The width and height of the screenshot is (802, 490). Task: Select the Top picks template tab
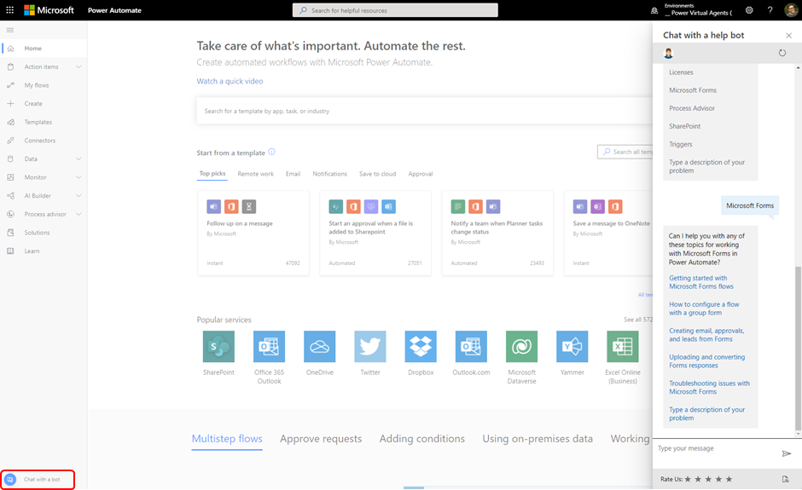(x=212, y=174)
